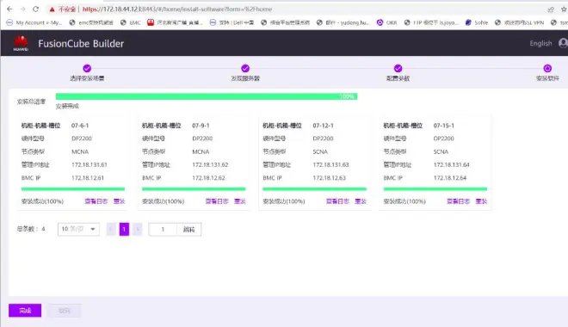View log for node 07-6-1
Viewport: 568px width, 327px height.
tap(96, 201)
